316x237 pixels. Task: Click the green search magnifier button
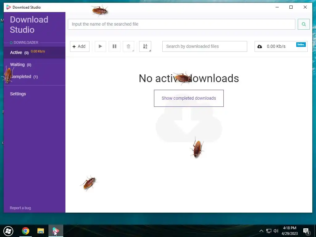304,24
